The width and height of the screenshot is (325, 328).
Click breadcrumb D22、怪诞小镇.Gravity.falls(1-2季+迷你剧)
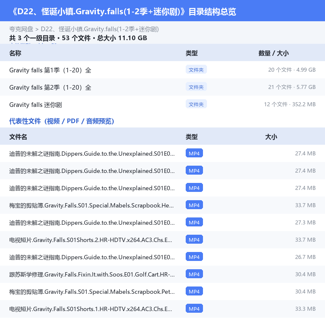click(x=100, y=29)
